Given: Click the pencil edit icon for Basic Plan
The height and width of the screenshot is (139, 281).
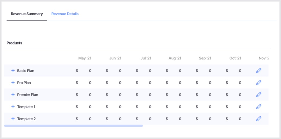Looking at the screenshot, I should [x=258, y=71].
